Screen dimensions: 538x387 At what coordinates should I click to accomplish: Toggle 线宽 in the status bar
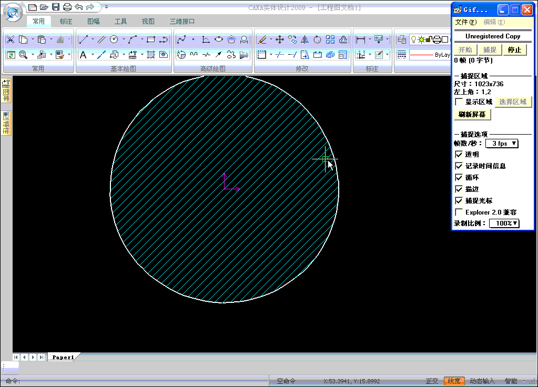coord(454,381)
